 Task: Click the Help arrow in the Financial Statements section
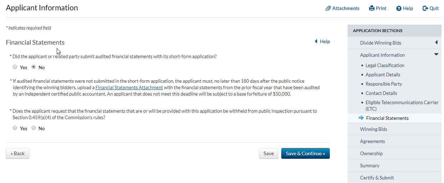[316, 42]
